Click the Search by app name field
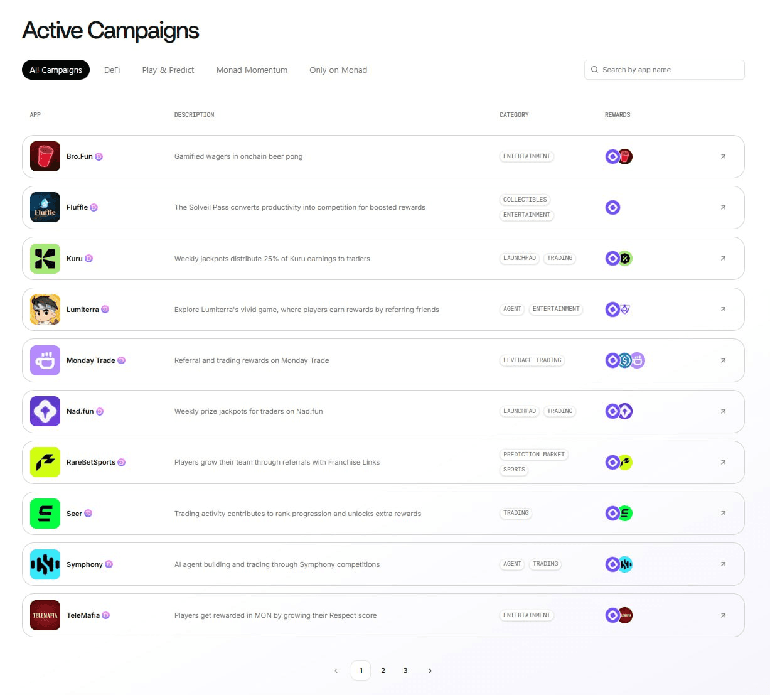 click(664, 70)
